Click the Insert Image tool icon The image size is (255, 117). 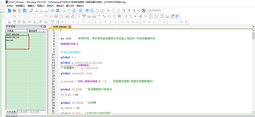(x=68, y=16)
